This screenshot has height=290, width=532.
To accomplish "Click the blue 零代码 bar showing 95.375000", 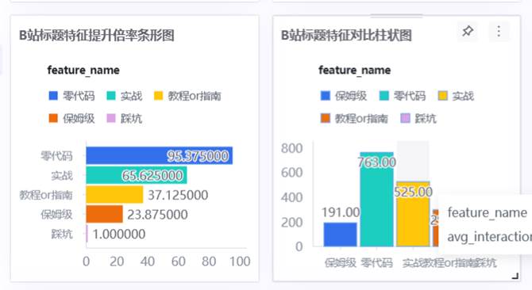I will tap(159, 155).
